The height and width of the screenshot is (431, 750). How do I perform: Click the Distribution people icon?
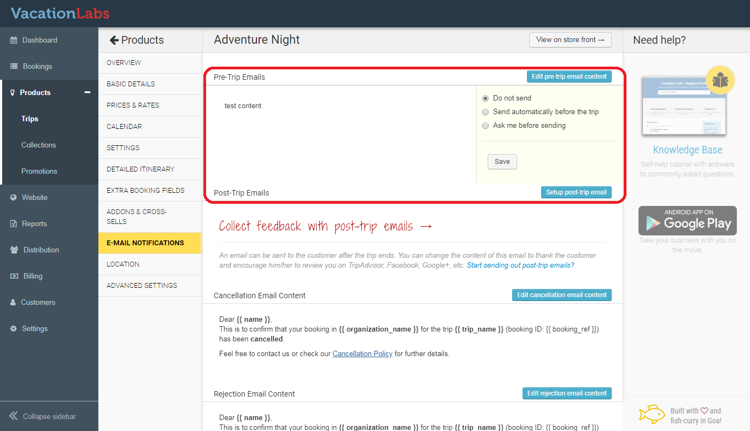[14, 250]
